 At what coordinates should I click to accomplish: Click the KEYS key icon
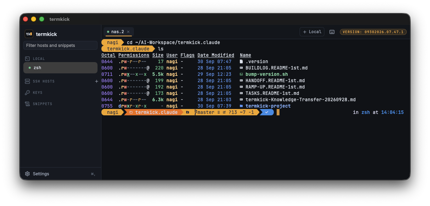click(x=27, y=92)
